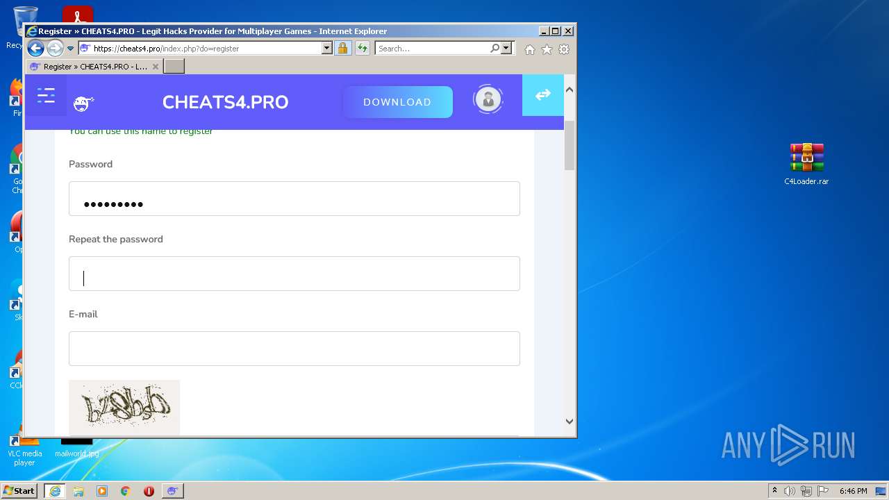
Task: Click the search magnifier icon
Action: point(495,49)
